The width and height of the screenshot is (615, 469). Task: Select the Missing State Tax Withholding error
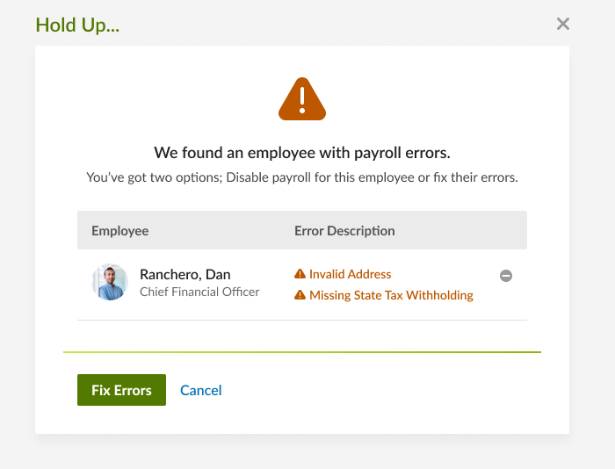391,295
